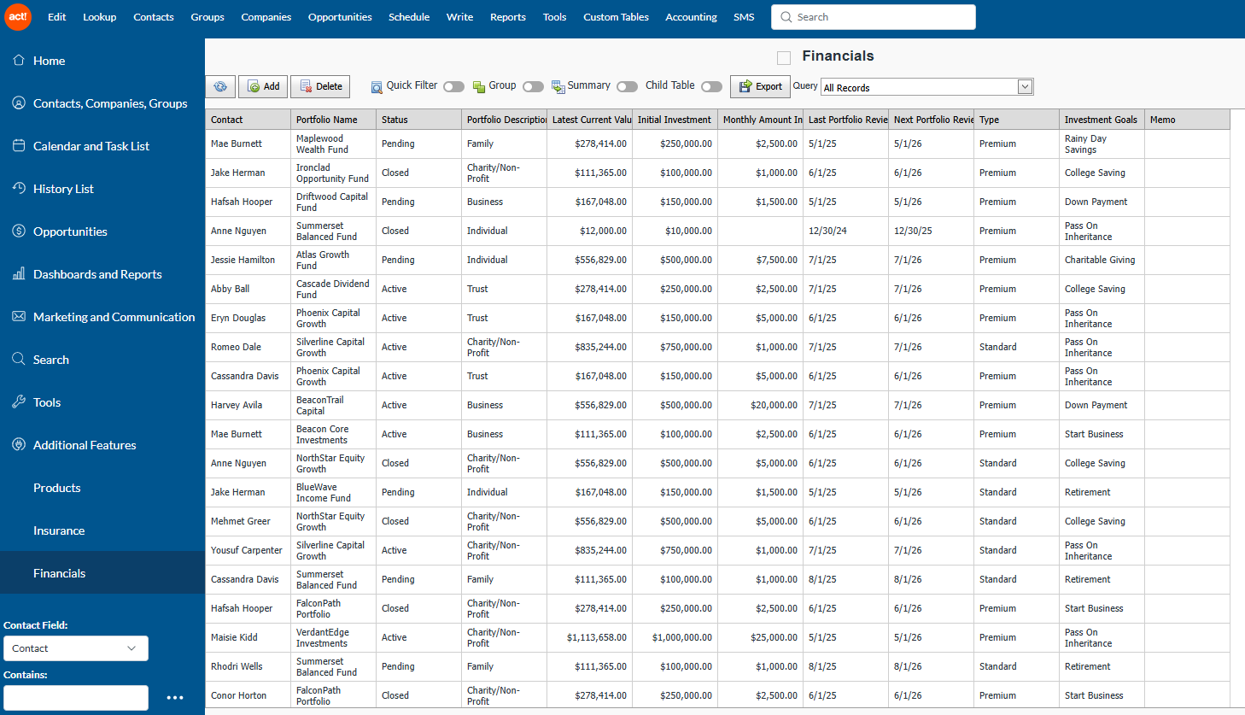Open Home from the sidebar
Image resolution: width=1245 pixels, height=715 pixels.
[x=49, y=61]
